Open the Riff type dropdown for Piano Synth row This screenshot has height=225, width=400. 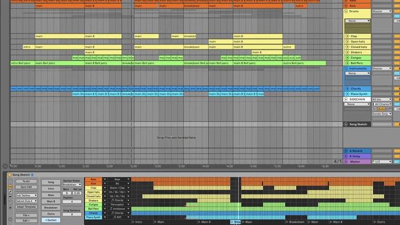[x=119, y=217]
